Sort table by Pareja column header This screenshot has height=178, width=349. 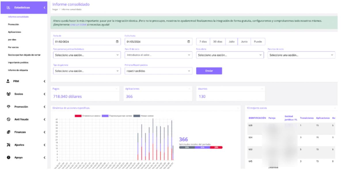[x=272, y=118]
